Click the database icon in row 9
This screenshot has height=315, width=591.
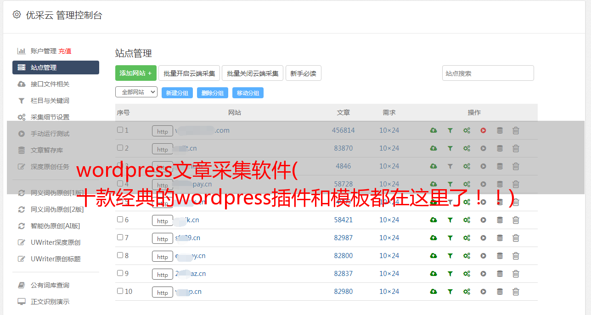click(500, 274)
